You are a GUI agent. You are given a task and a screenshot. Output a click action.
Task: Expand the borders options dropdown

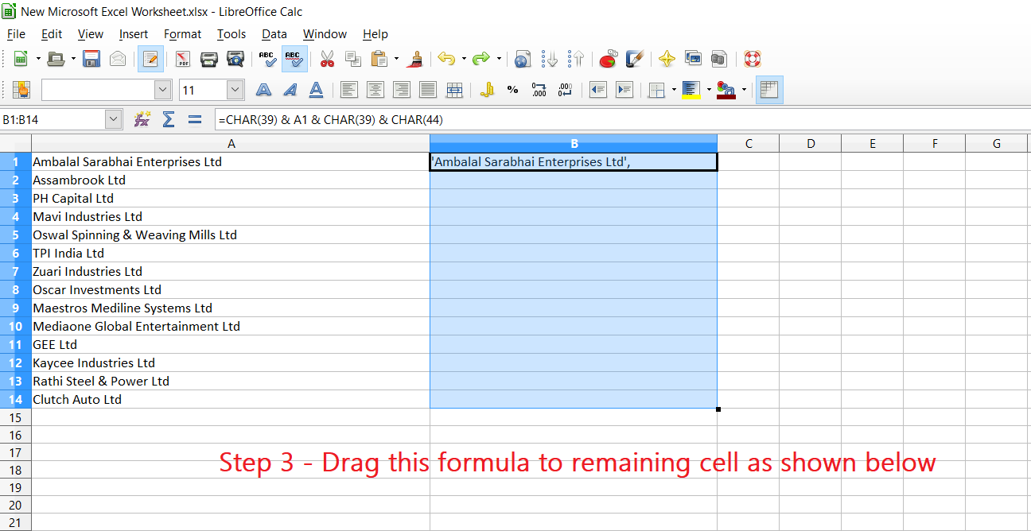(675, 89)
